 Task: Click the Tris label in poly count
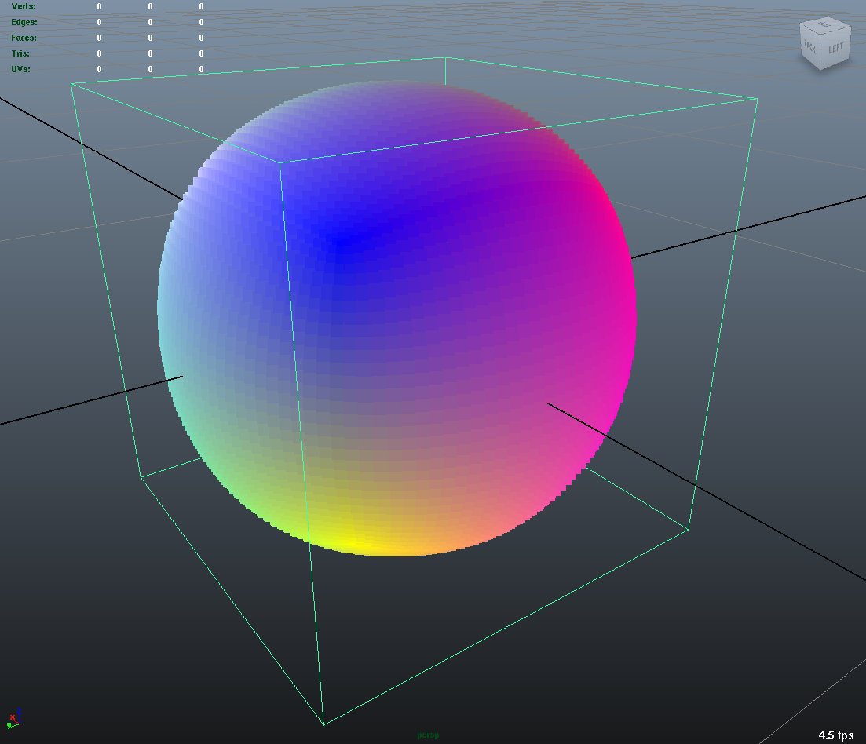pyautogui.click(x=20, y=53)
